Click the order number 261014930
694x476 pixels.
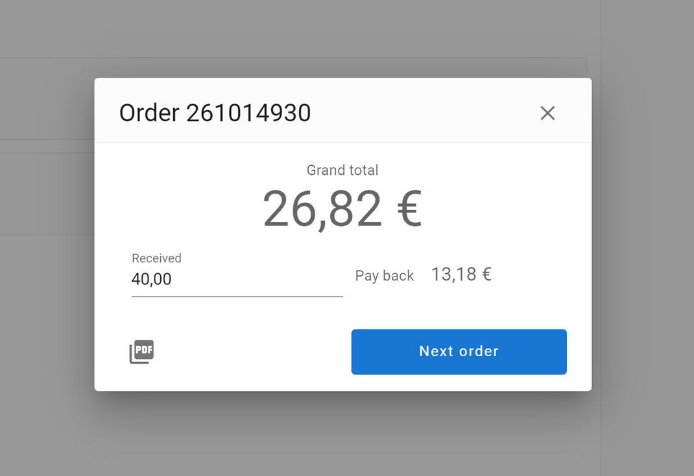[x=248, y=113]
